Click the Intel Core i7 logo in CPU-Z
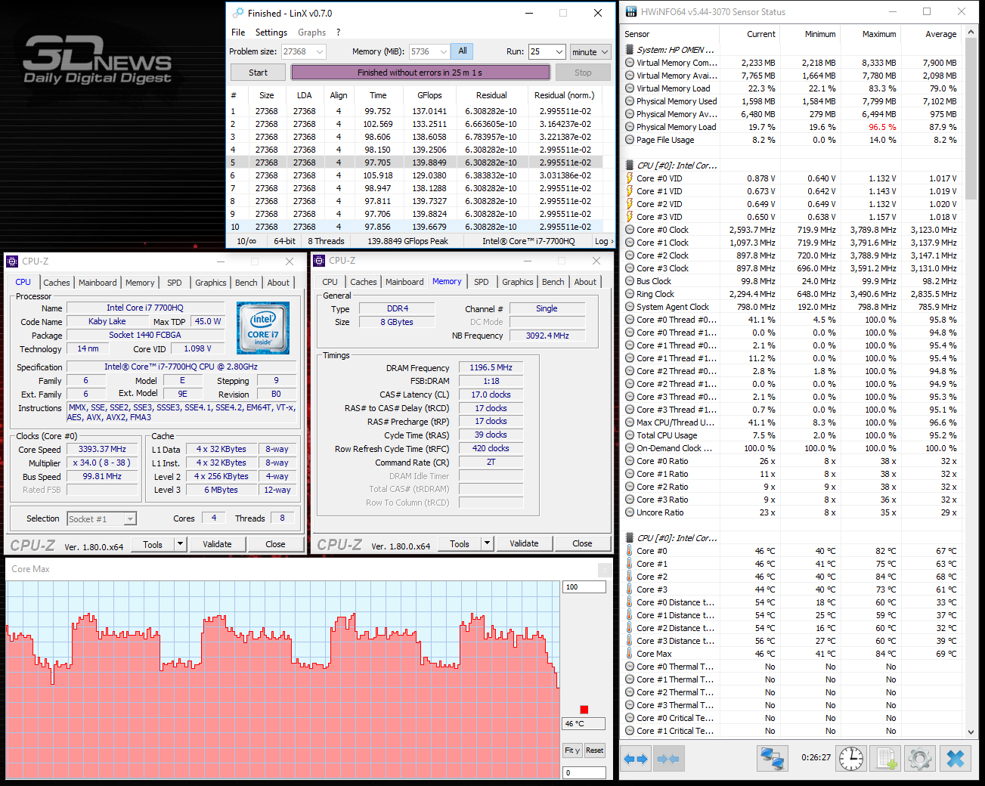985x786 pixels. [263, 329]
